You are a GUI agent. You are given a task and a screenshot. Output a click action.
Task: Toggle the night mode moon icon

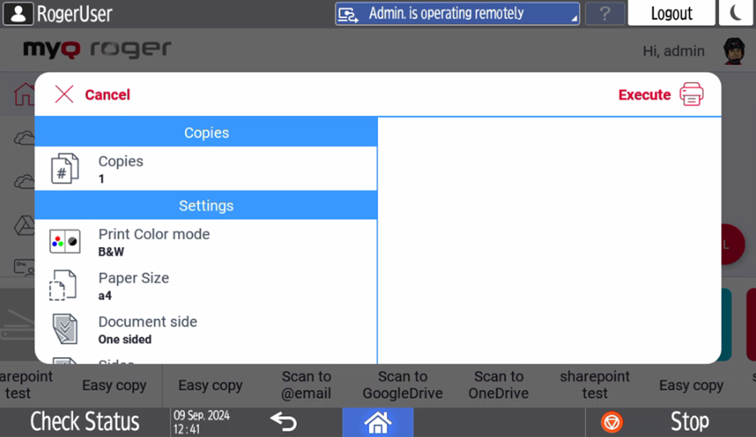coord(736,13)
